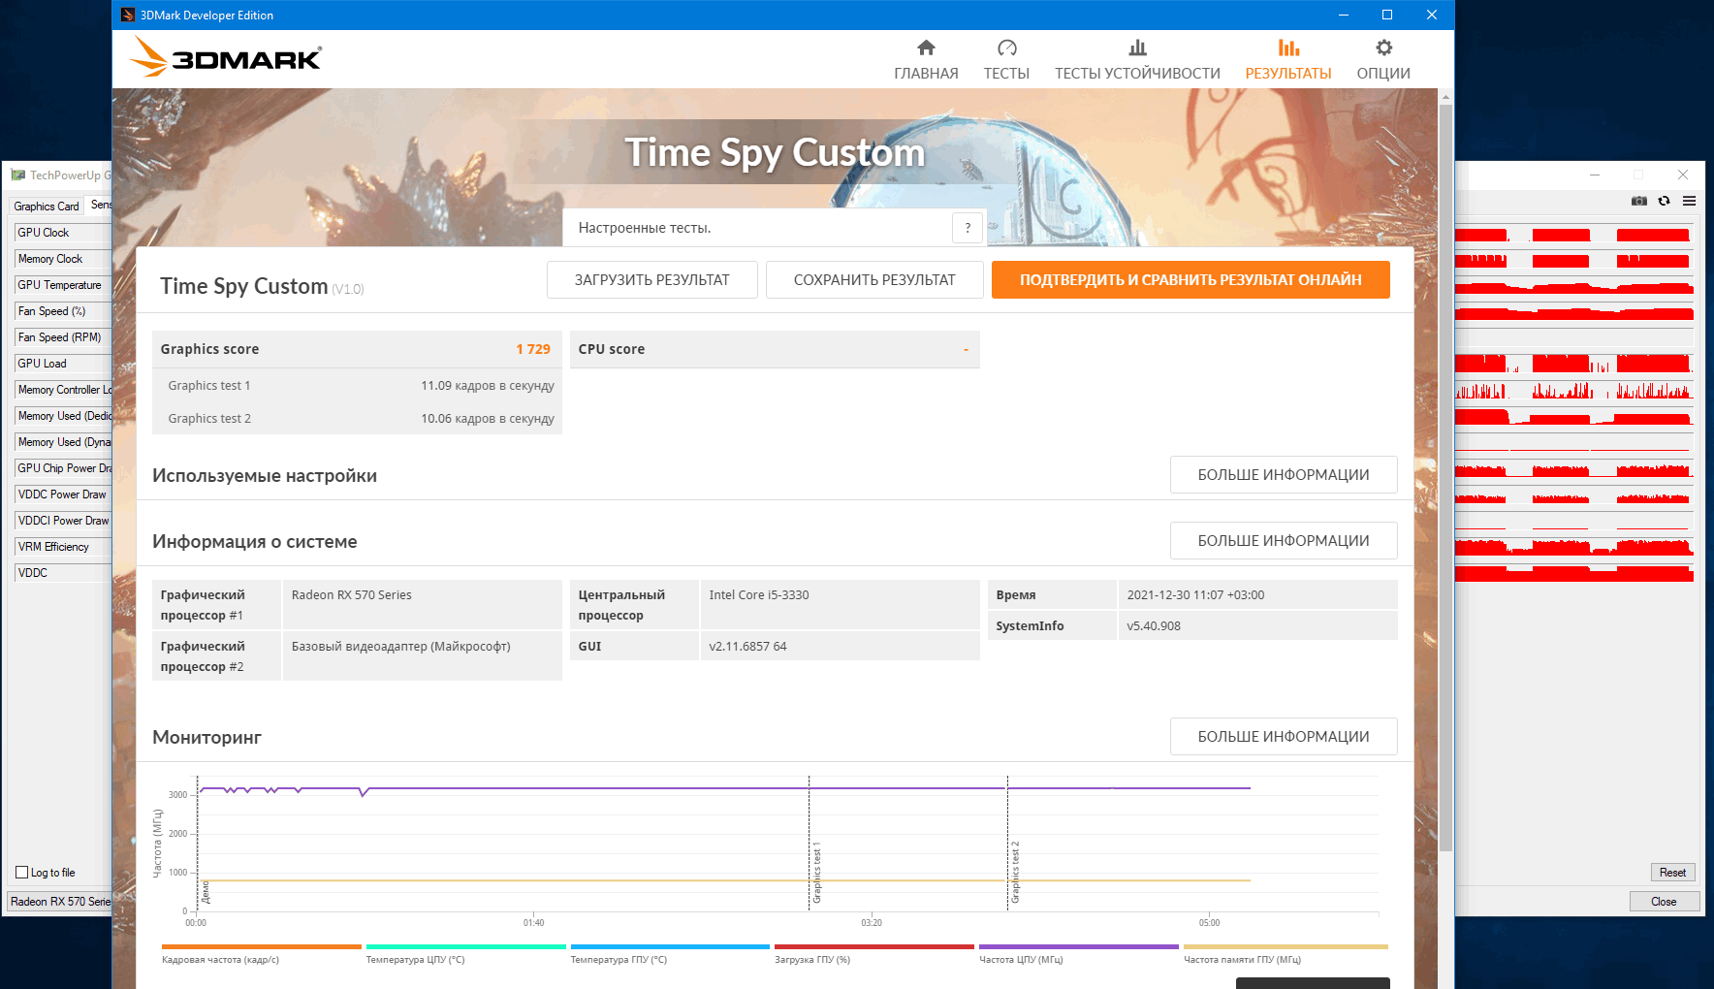This screenshot has width=1714, height=989.
Task: Open VDDC Power Draw sensor dropdown in GPU-Z
Action: pos(63,494)
